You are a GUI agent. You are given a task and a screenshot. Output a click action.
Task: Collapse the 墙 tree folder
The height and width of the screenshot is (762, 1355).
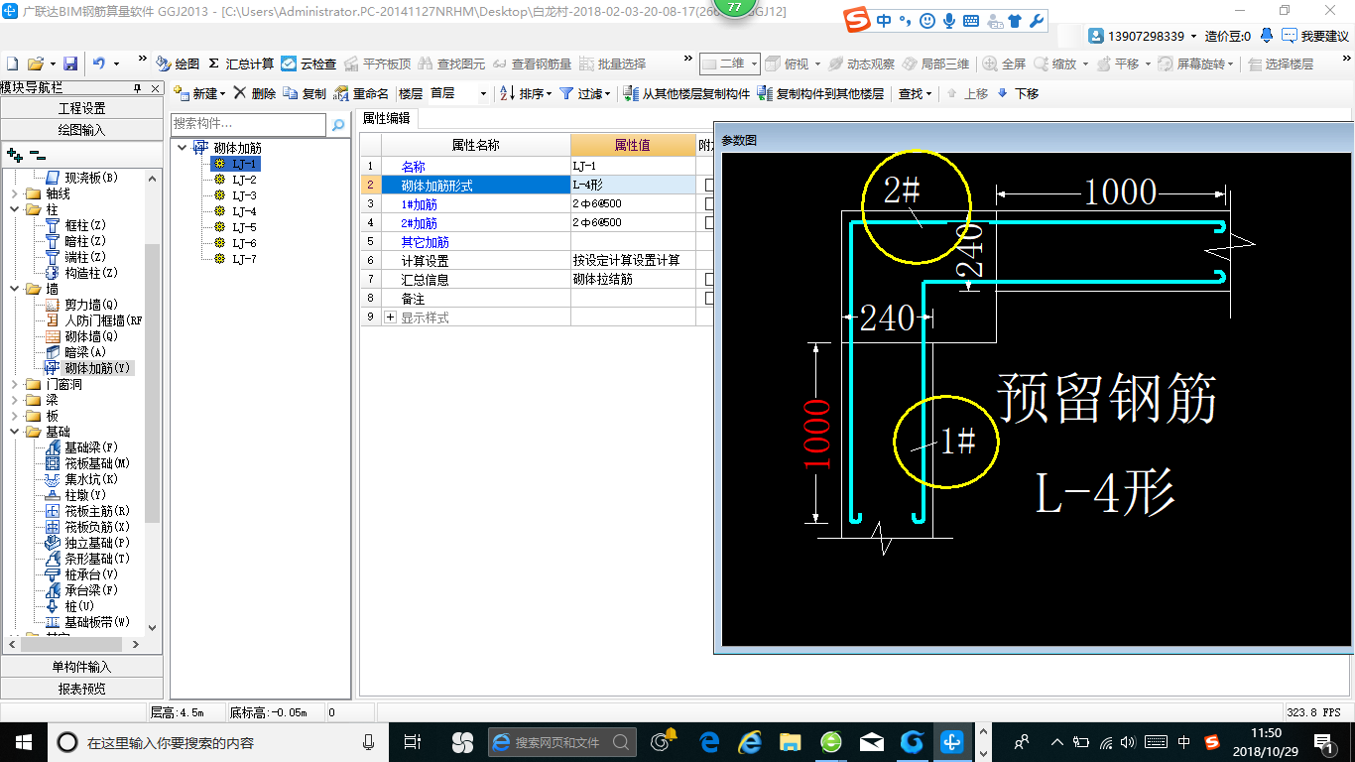[14, 289]
